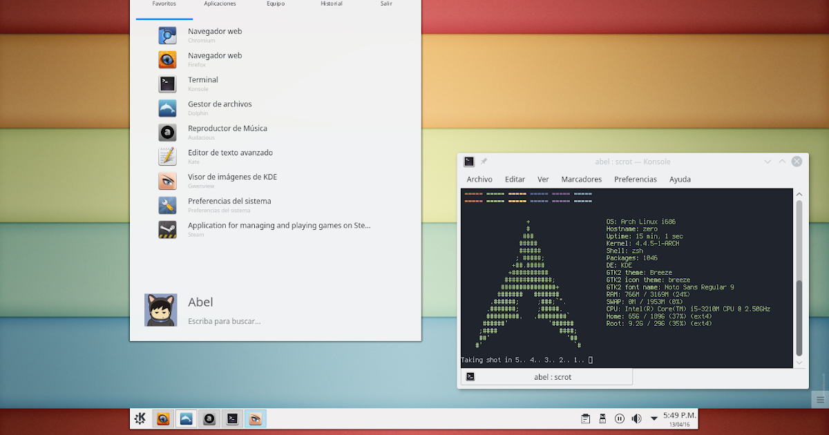Switch to the Aplicaciones tab in launcher
The image size is (829, 435).
point(220,4)
